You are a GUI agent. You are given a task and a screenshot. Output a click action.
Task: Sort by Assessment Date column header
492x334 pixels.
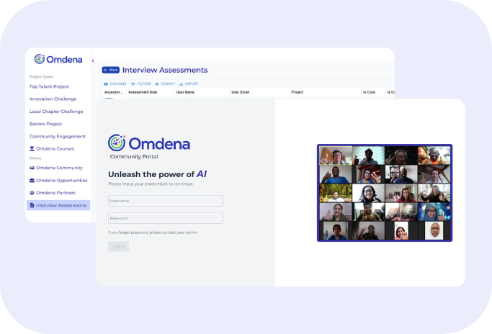pyautogui.click(x=143, y=92)
